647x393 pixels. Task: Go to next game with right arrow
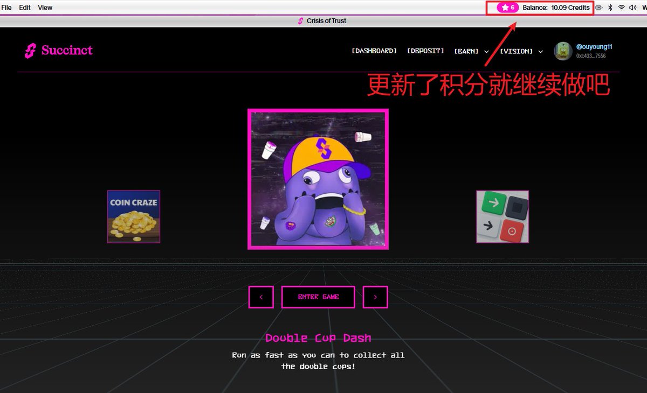pos(375,297)
